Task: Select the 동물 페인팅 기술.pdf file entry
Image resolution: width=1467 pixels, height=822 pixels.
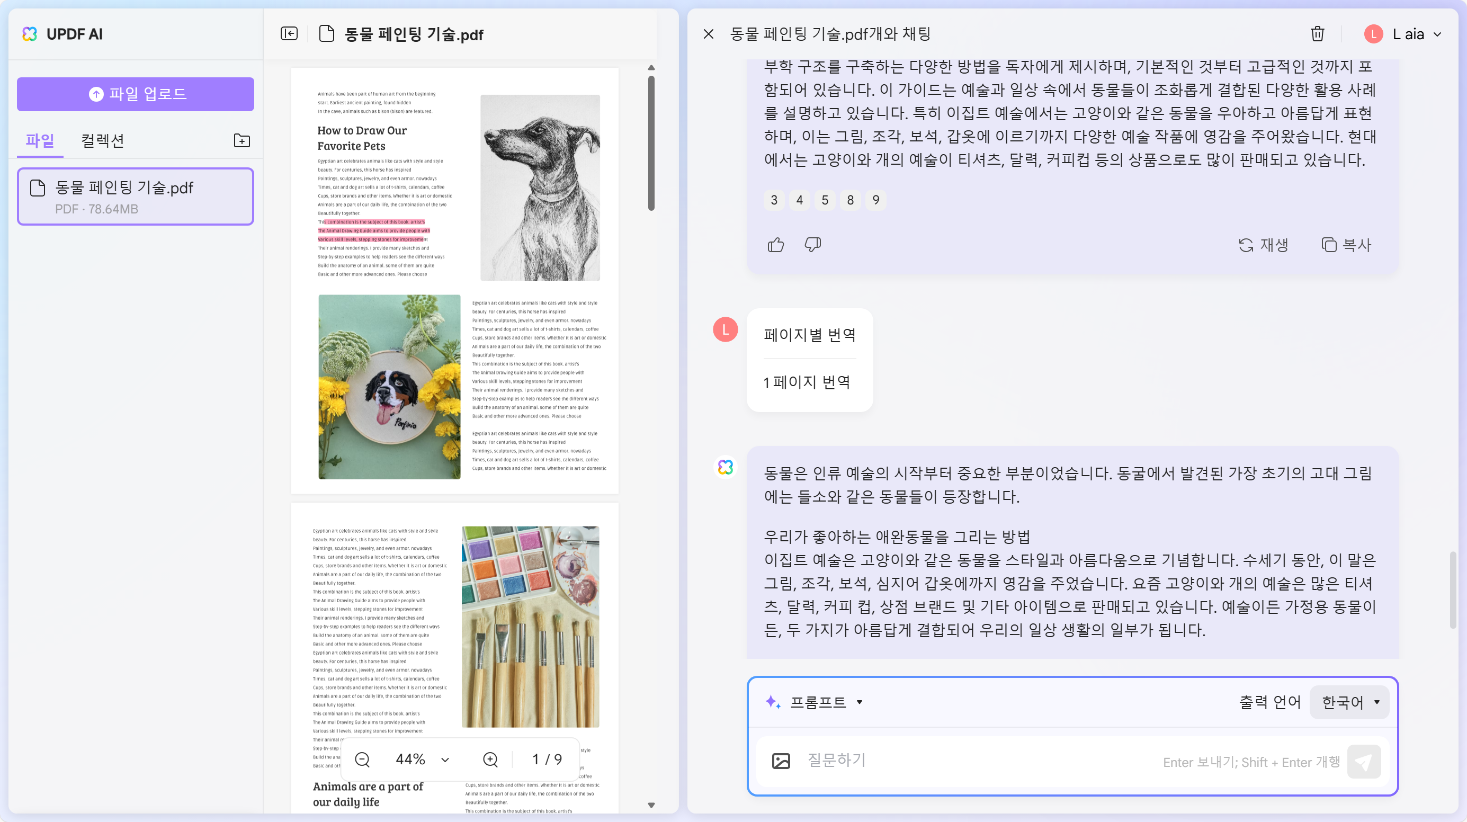Action: coord(136,196)
